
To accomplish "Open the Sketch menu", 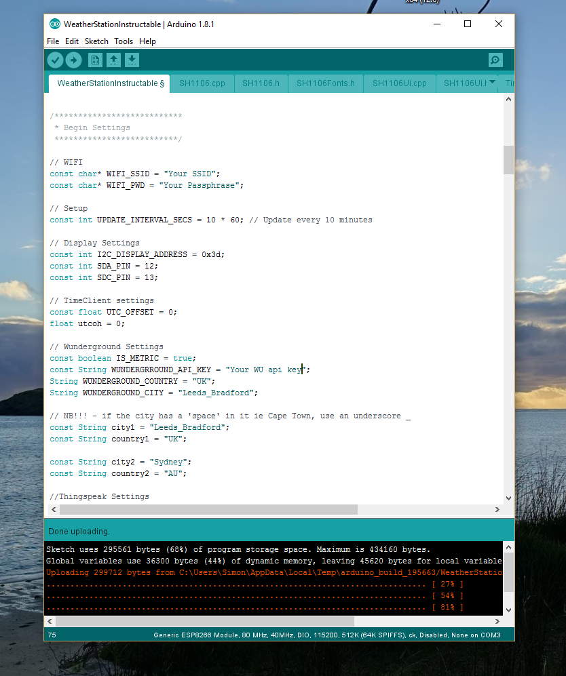I will (x=96, y=41).
